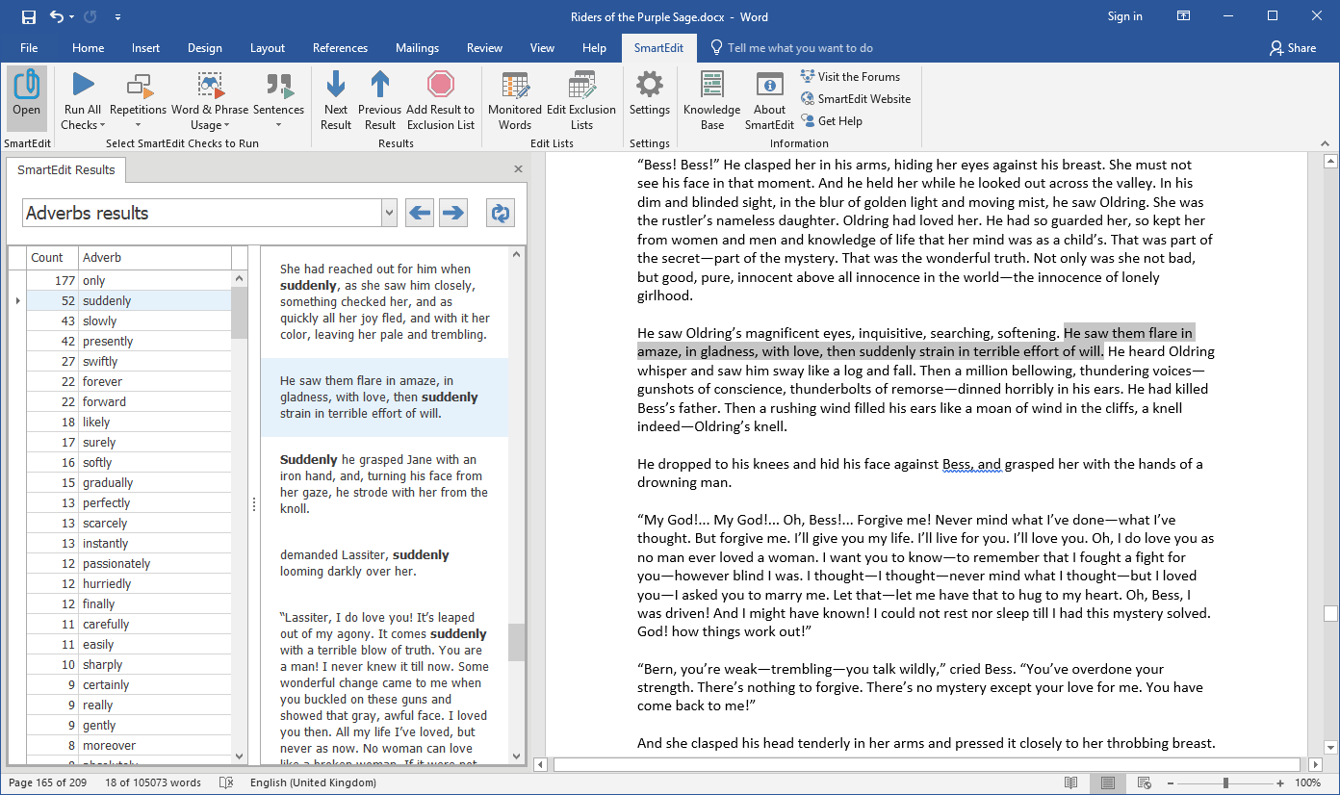Open the SmartEdit Open panel icon
The height and width of the screenshot is (795, 1340).
[x=26, y=96]
